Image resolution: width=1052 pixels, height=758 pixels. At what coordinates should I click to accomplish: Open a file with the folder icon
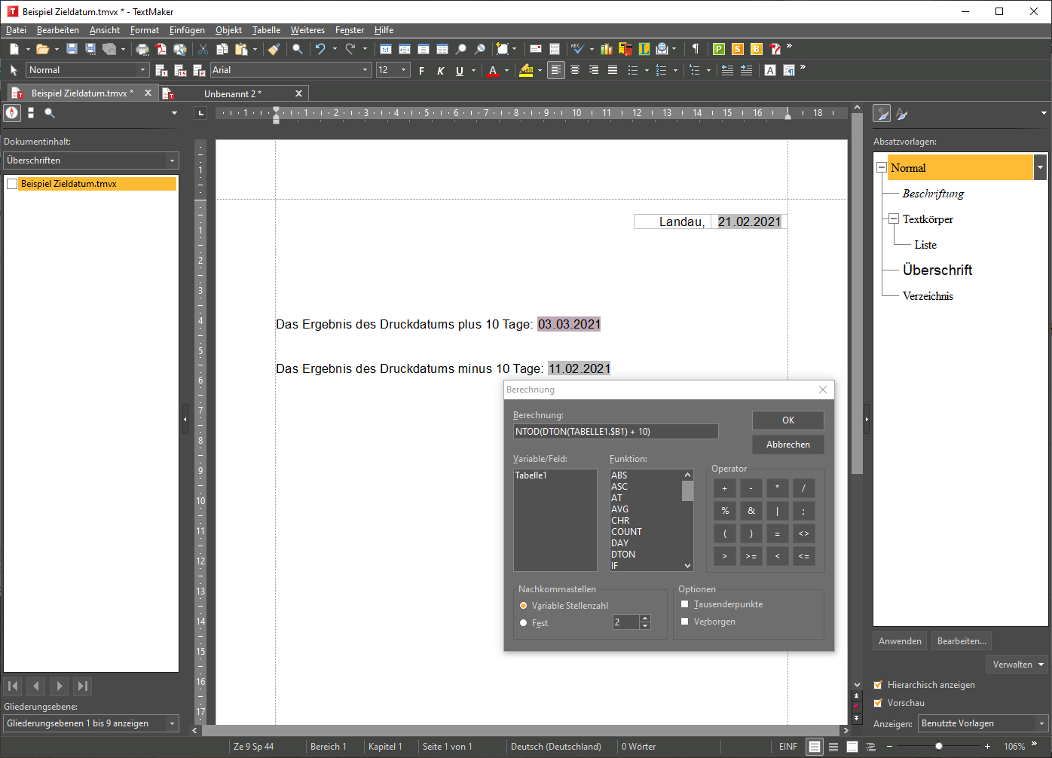click(42, 49)
